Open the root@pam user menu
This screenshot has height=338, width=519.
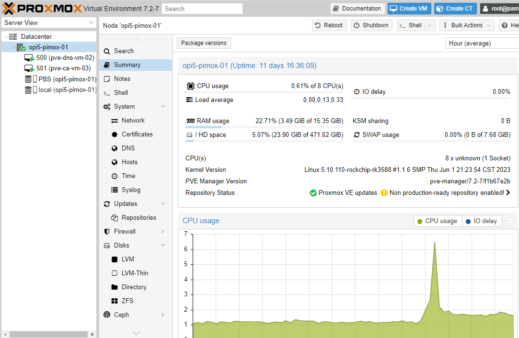[499, 9]
